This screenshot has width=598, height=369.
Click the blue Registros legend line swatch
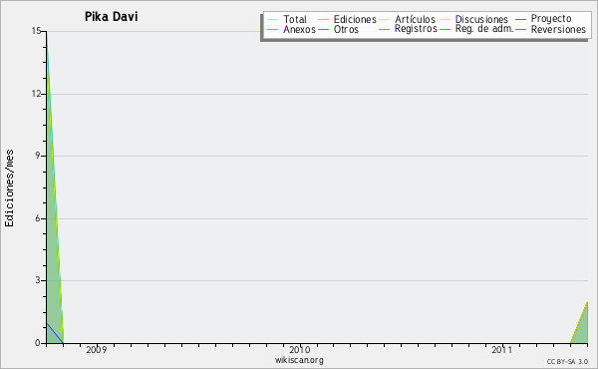385,29
